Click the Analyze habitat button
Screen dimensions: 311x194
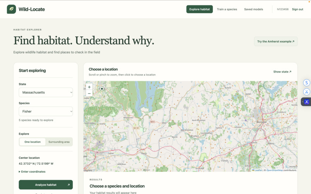(46, 185)
